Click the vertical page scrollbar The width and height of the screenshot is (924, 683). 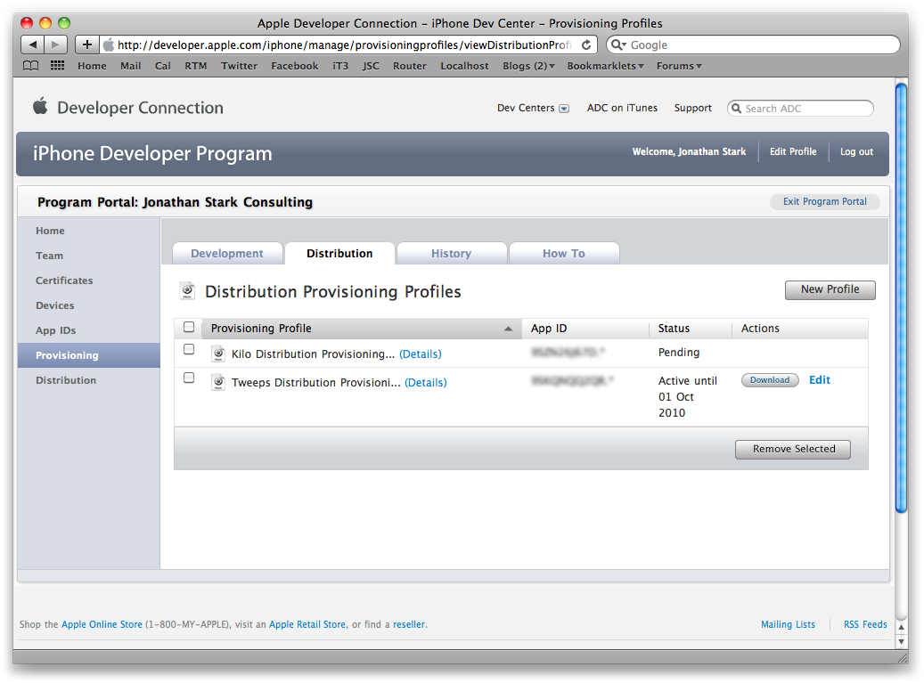[x=901, y=297]
